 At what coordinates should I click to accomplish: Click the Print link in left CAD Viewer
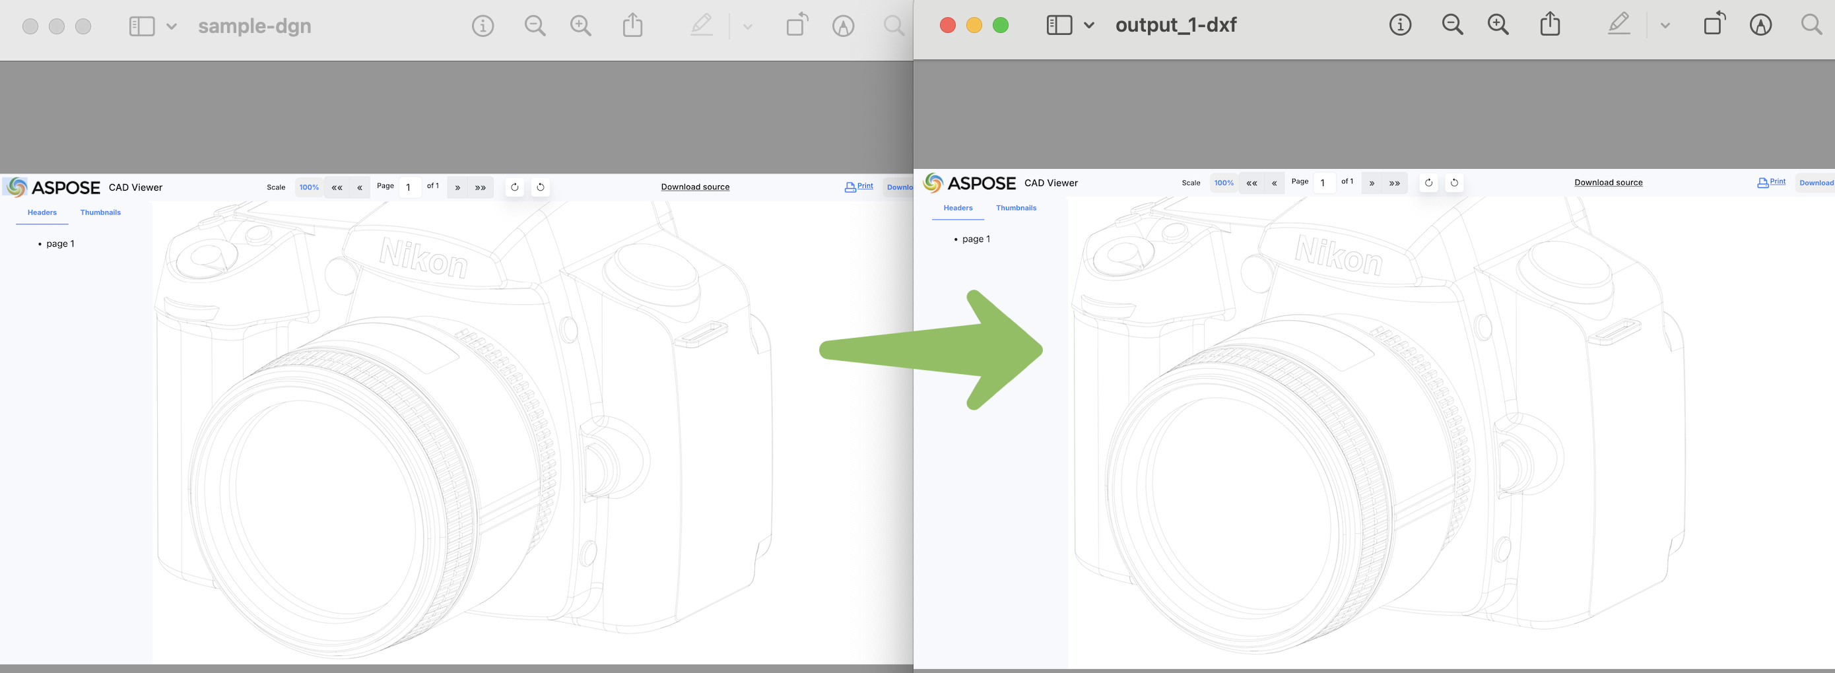[859, 187]
